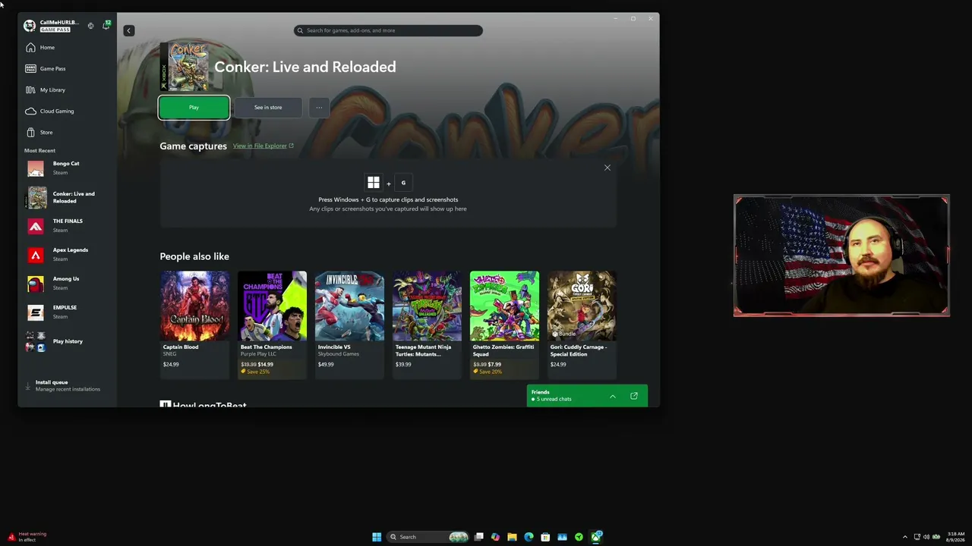Click the Save 20% discount label

[x=488, y=372]
